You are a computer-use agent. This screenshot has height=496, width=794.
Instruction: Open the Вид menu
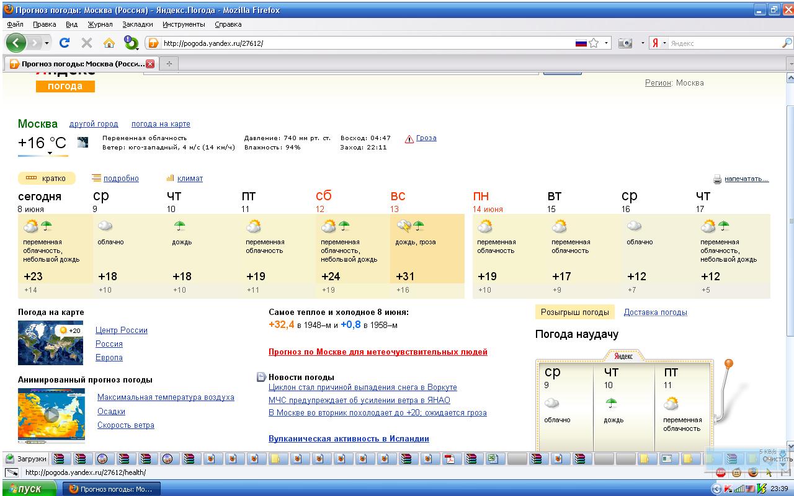tap(71, 24)
